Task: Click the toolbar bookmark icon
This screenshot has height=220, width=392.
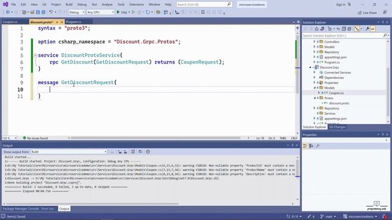Action: (x=203, y=12)
